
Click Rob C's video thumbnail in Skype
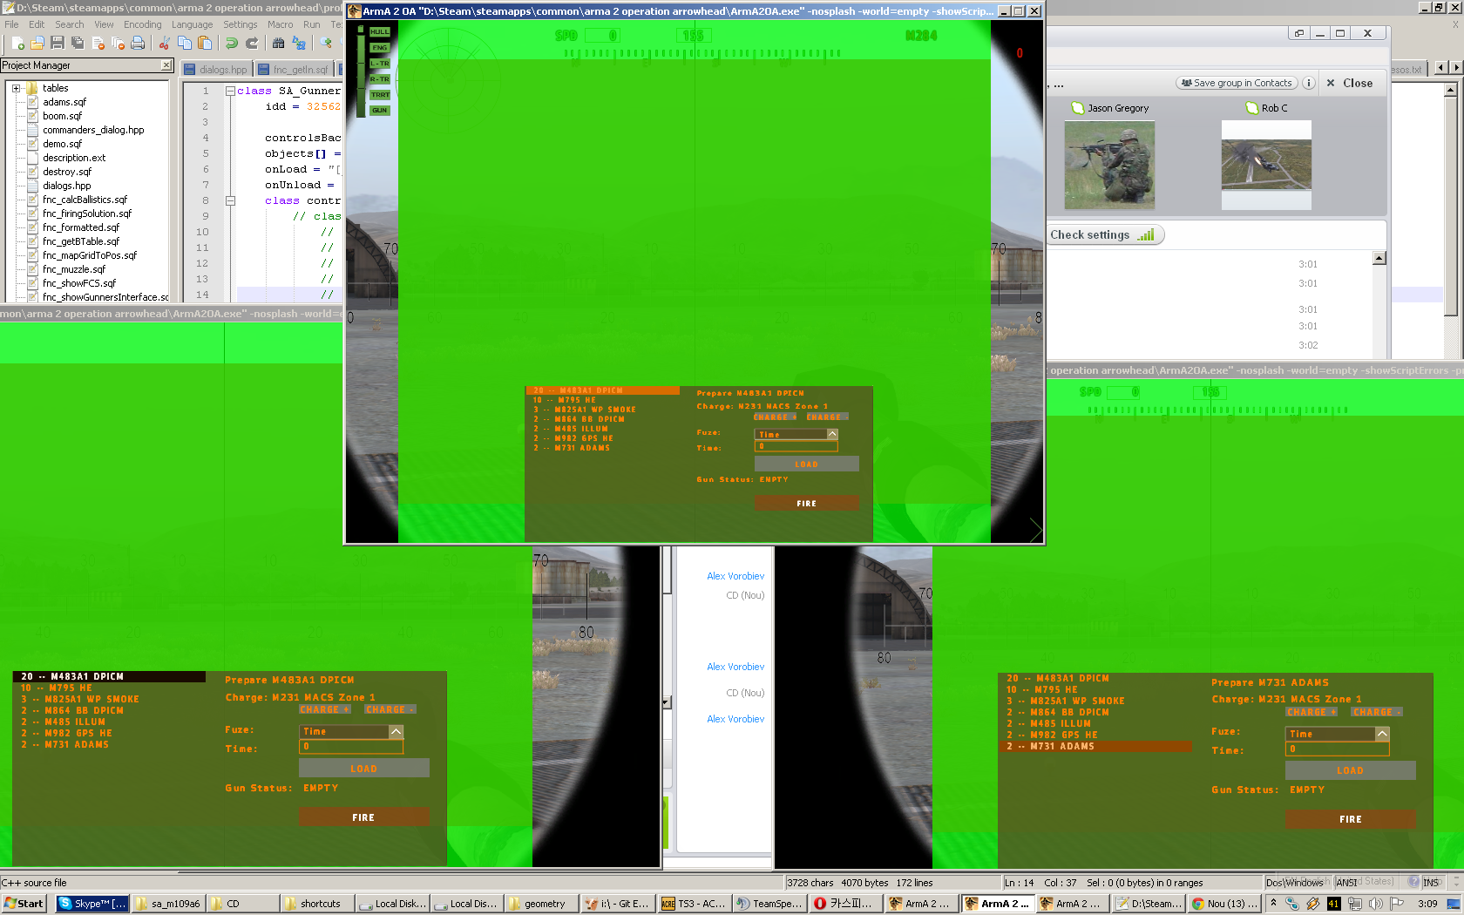[1266, 165]
